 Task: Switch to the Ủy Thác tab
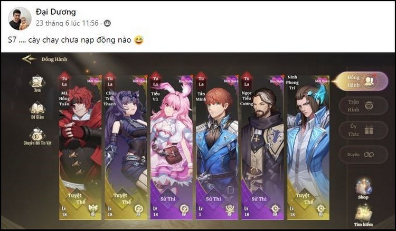tap(363, 130)
